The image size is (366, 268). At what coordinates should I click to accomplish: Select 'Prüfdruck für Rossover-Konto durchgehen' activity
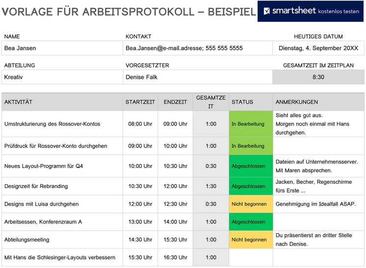(62, 146)
